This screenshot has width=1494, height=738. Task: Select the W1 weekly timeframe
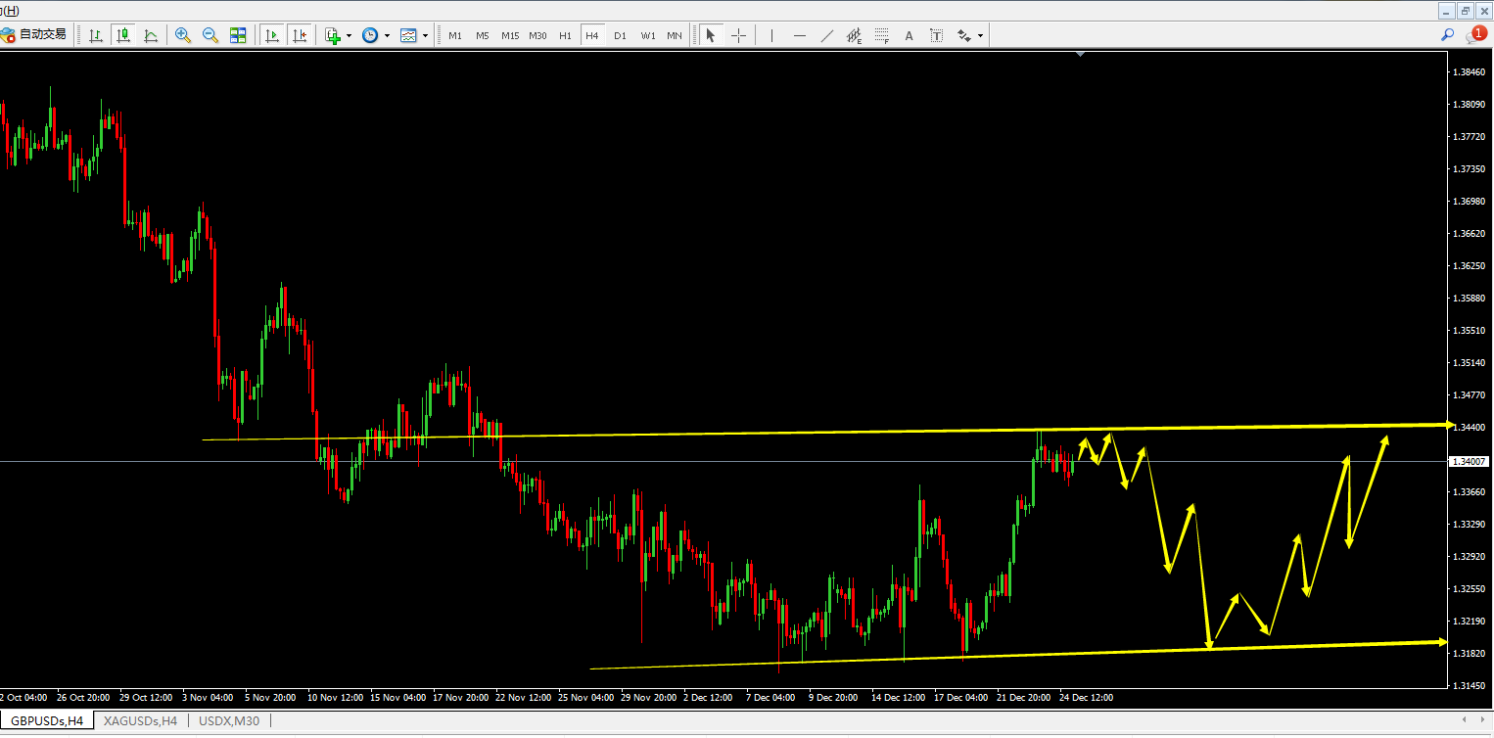[x=648, y=35]
